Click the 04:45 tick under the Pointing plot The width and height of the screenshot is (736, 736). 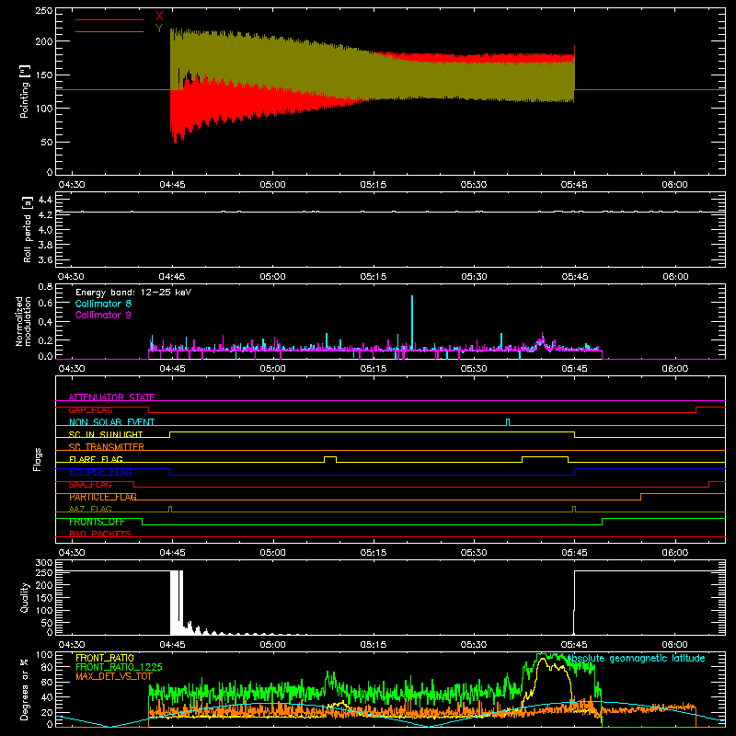point(172,185)
